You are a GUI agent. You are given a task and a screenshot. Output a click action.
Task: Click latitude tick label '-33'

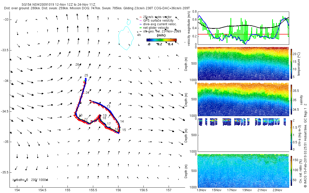(x=6, y=20)
